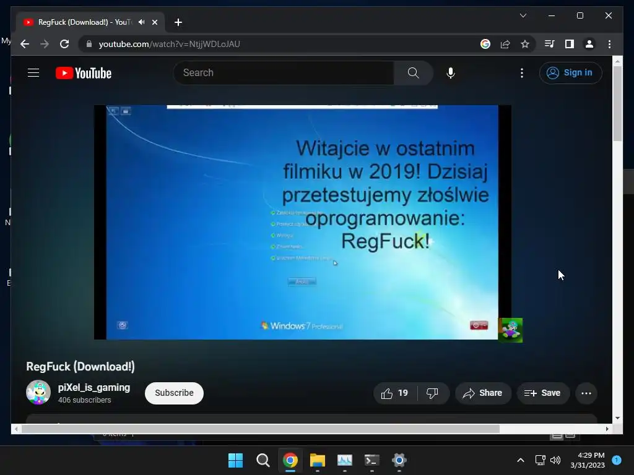View site information via the padlock icon

(x=89, y=44)
